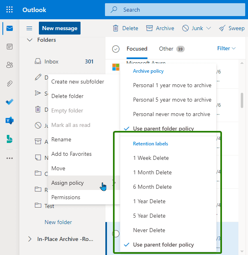Select Personal 5 year move to archive
The width and height of the screenshot is (248, 255).
(168, 100)
